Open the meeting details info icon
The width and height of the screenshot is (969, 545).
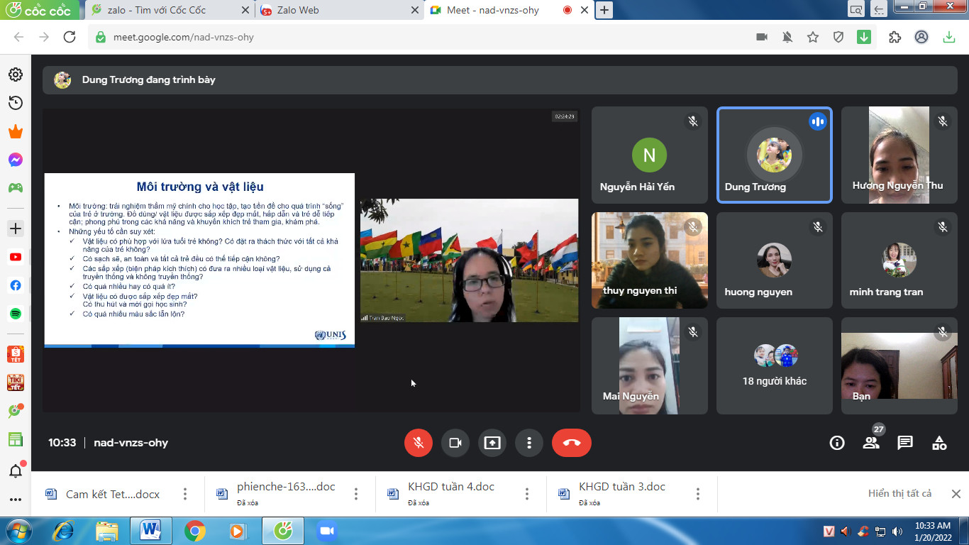coord(837,444)
